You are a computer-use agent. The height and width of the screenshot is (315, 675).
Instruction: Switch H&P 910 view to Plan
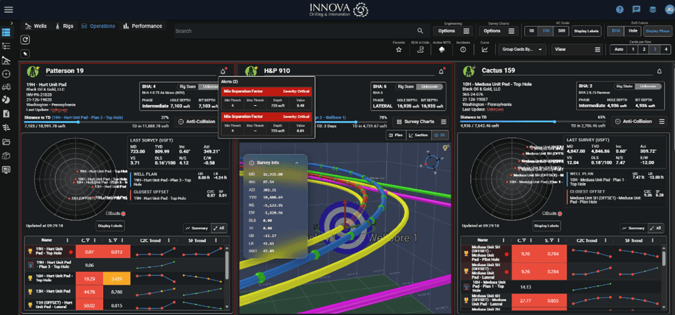[x=396, y=135]
